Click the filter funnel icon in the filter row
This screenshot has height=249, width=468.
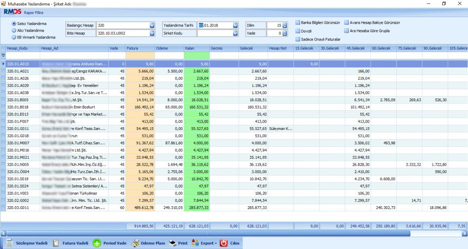point(4,55)
